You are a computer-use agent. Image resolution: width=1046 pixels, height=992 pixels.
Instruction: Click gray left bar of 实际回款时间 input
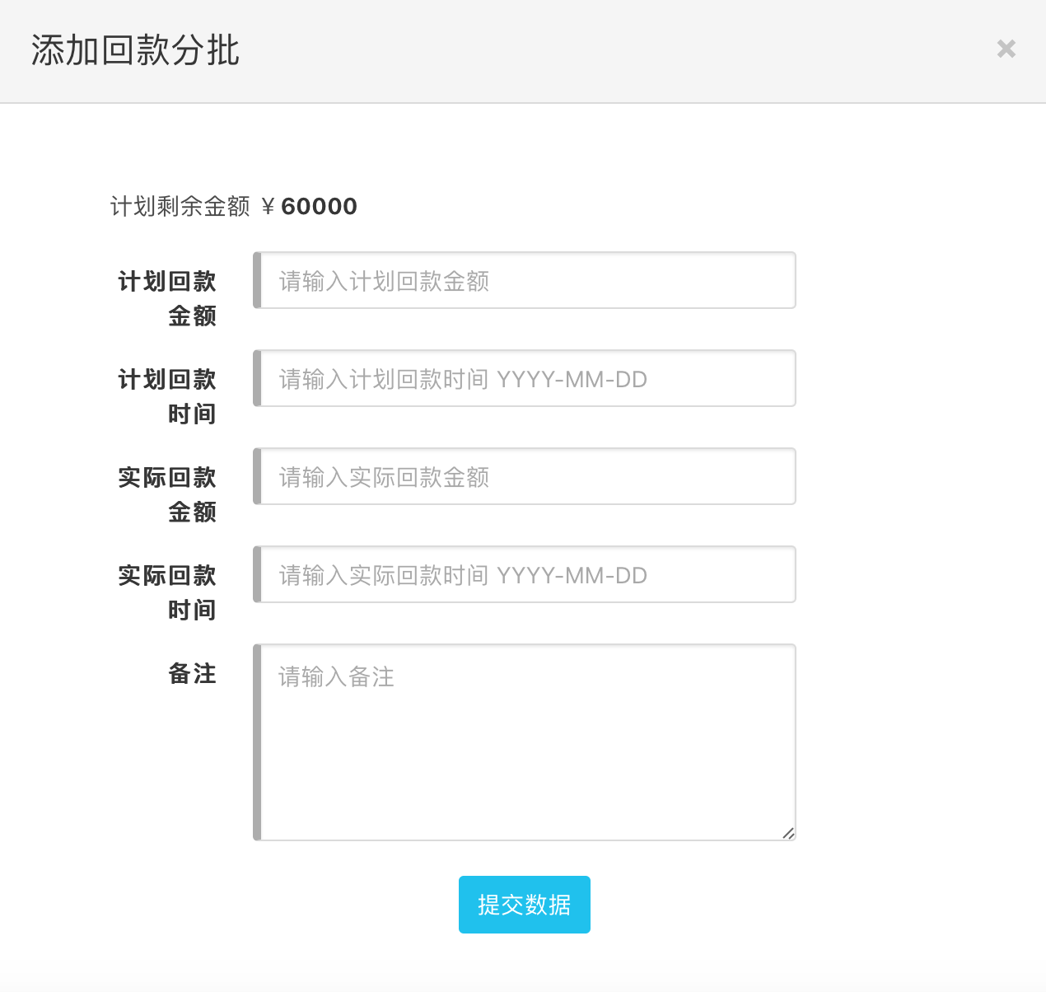(x=257, y=575)
